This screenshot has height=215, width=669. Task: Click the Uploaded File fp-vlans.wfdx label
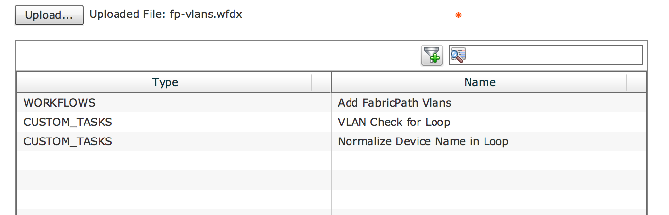tap(166, 14)
